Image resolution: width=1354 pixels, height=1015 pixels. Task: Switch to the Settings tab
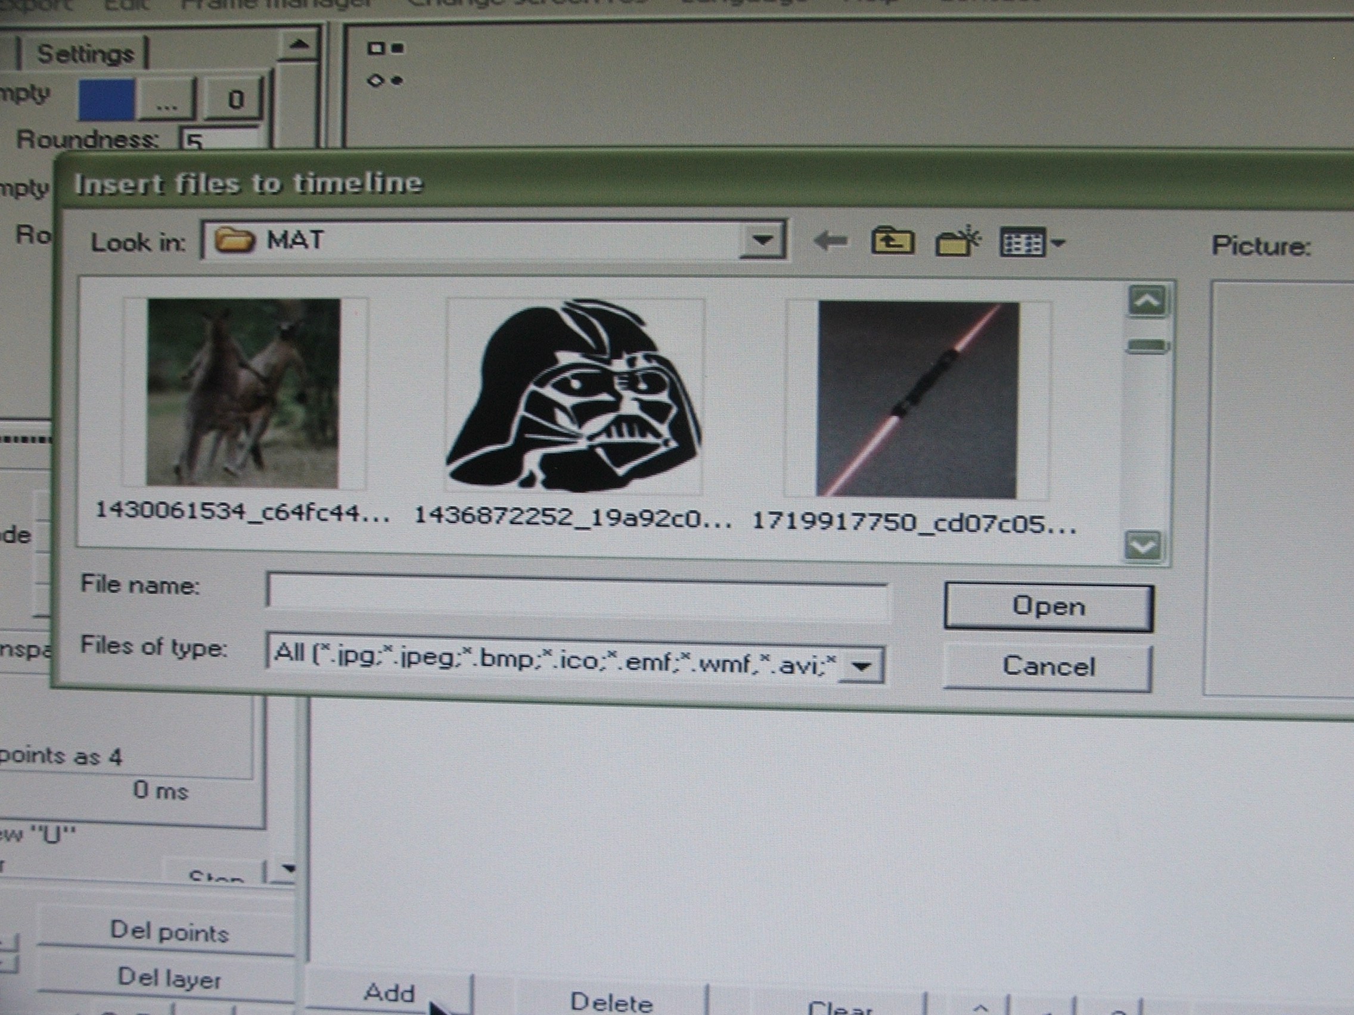coord(85,54)
